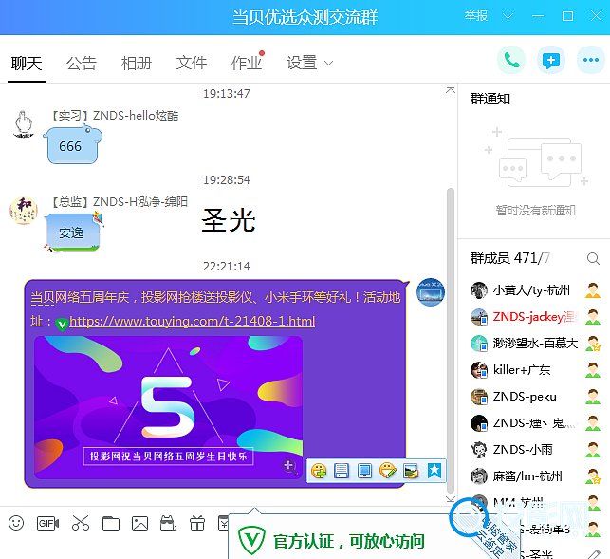Click the star favorite icon in image toolbar
The height and width of the screenshot is (559, 610).
click(x=434, y=471)
